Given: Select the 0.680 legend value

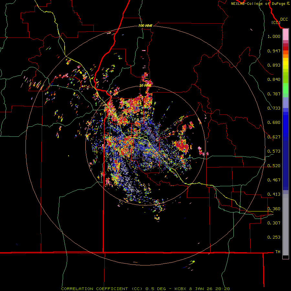Looking at the screenshot, I should (274, 123).
